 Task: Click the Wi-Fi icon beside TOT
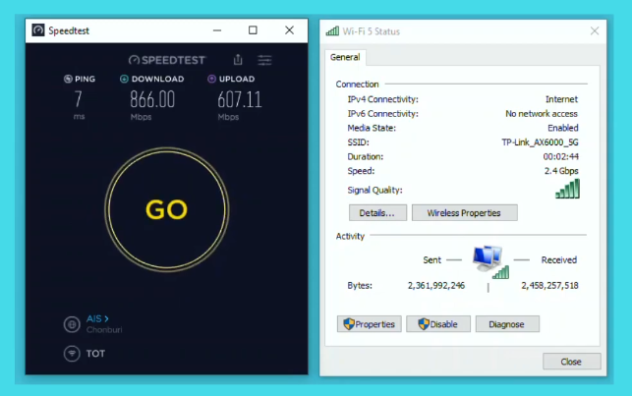tap(72, 354)
